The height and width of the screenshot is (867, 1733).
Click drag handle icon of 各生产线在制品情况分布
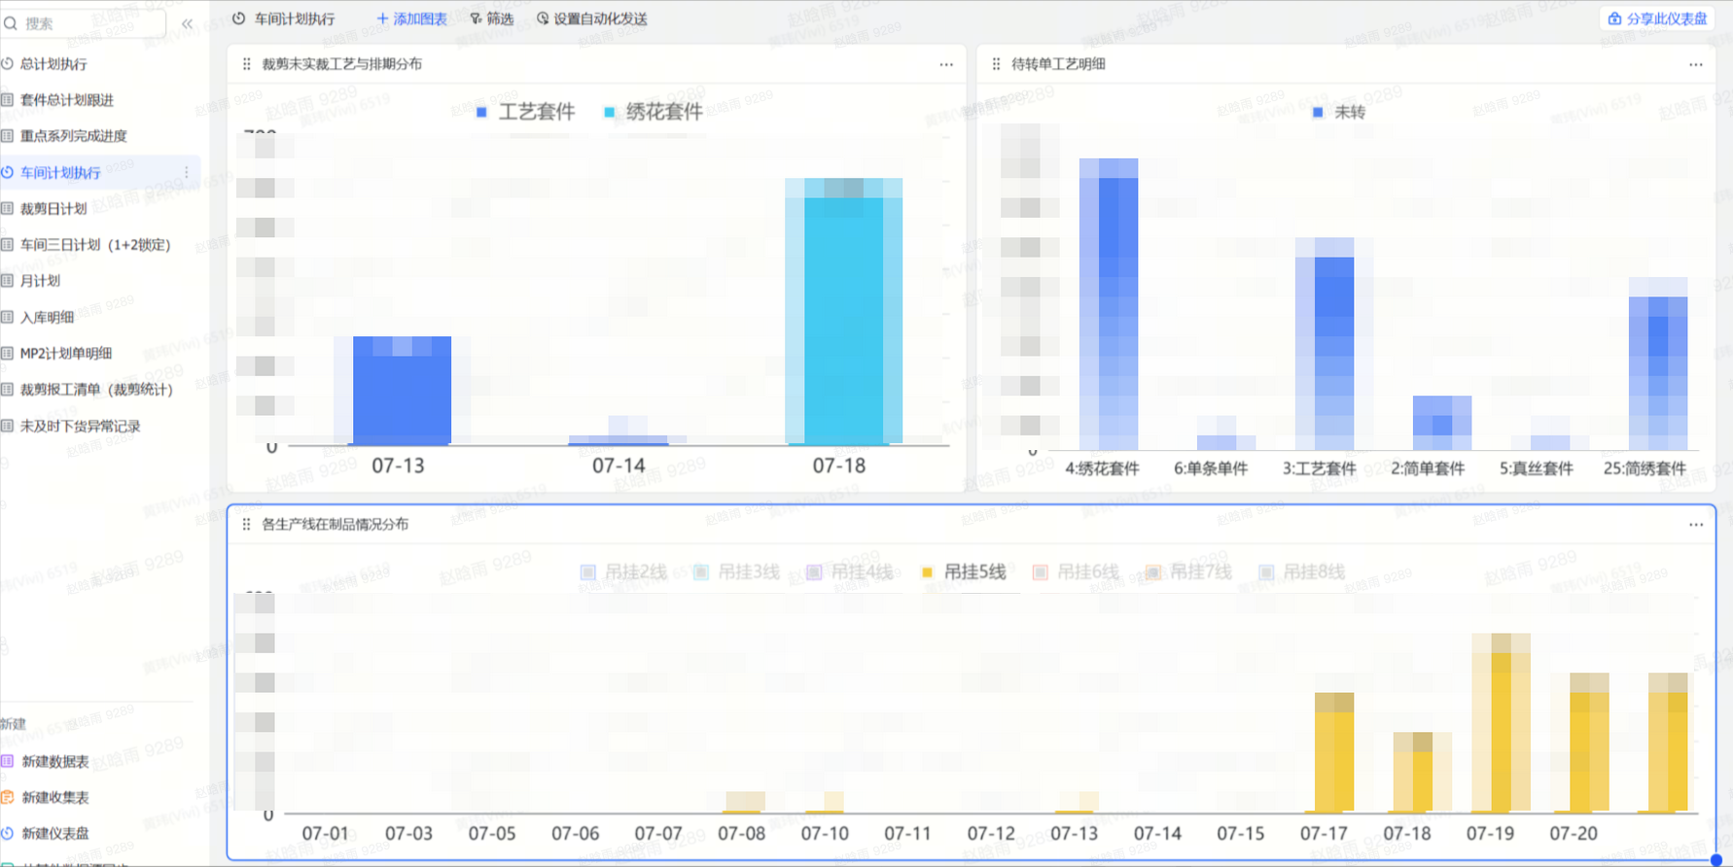[246, 525]
